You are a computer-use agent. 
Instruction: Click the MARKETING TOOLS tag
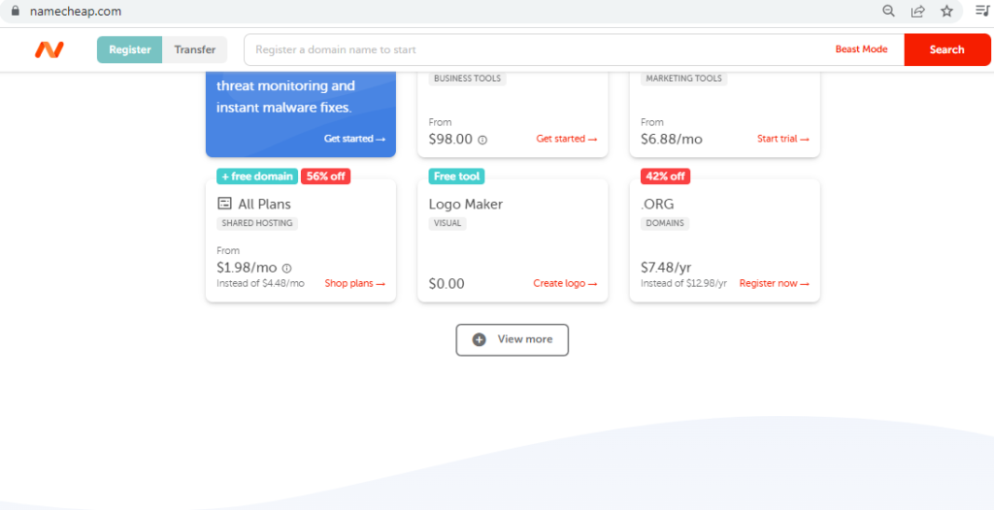pos(684,79)
